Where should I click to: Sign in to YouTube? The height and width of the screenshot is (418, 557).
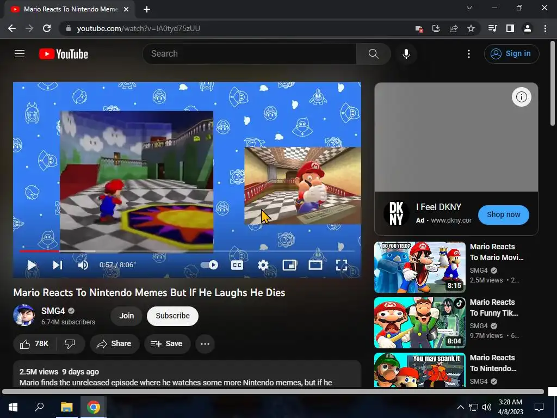tap(511, 54)
